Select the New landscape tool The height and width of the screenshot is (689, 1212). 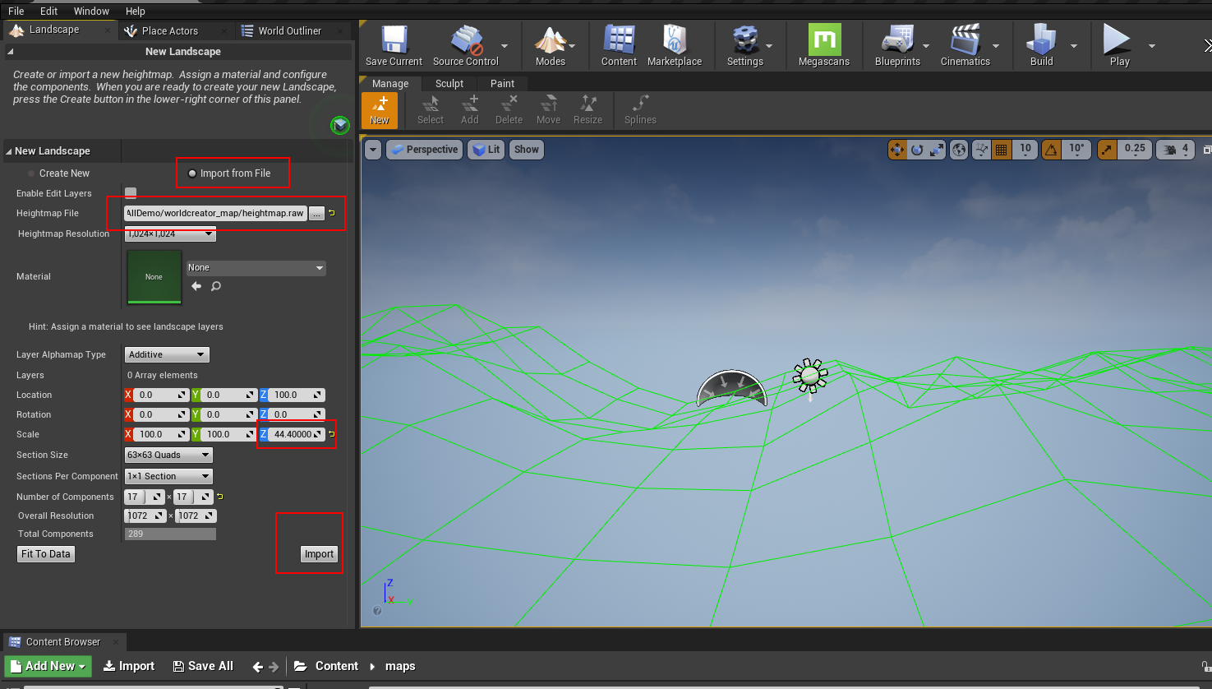(x=380, y=110)
